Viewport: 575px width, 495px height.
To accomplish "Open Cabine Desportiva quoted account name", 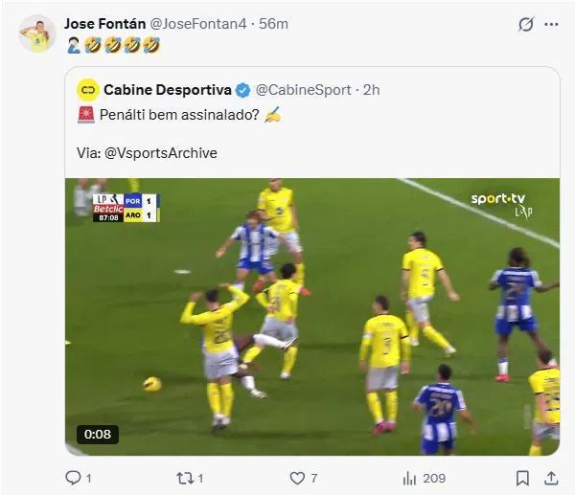I will (x=167, y=90).
